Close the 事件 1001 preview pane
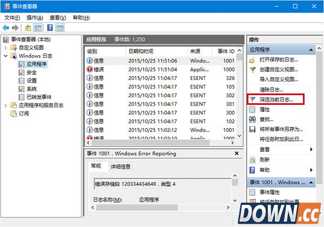 point(237,153)
